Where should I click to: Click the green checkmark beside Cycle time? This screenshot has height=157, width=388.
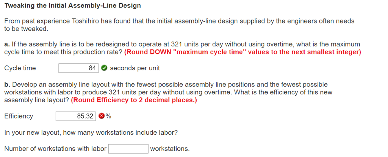pyautogui.click(x=105, y=68)
